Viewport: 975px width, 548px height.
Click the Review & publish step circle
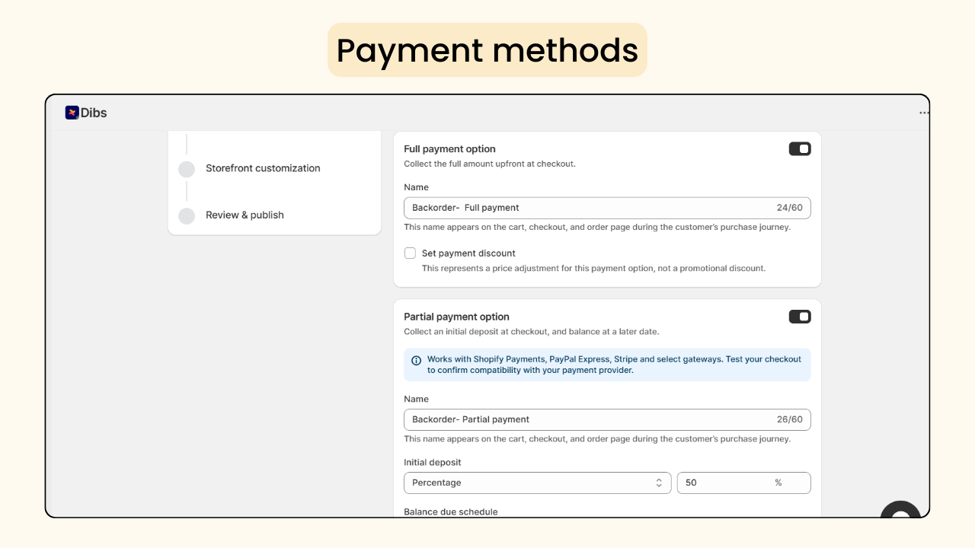[187, 215]
